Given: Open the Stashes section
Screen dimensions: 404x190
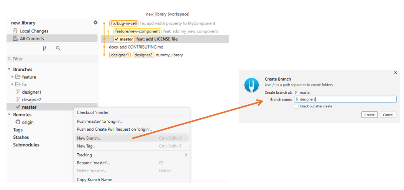Looking at the screenshot, I should [x=21, y=137].
